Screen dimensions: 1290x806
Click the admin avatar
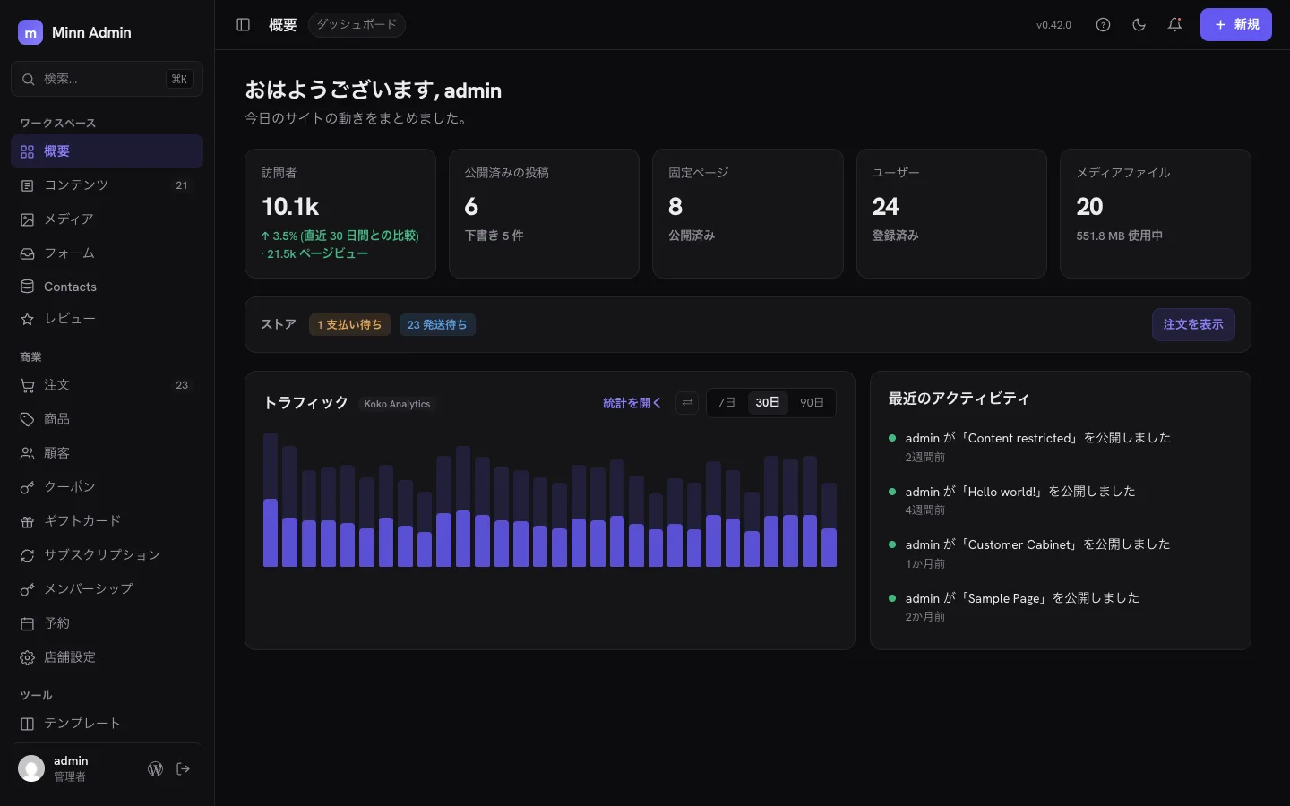[31, 768]
